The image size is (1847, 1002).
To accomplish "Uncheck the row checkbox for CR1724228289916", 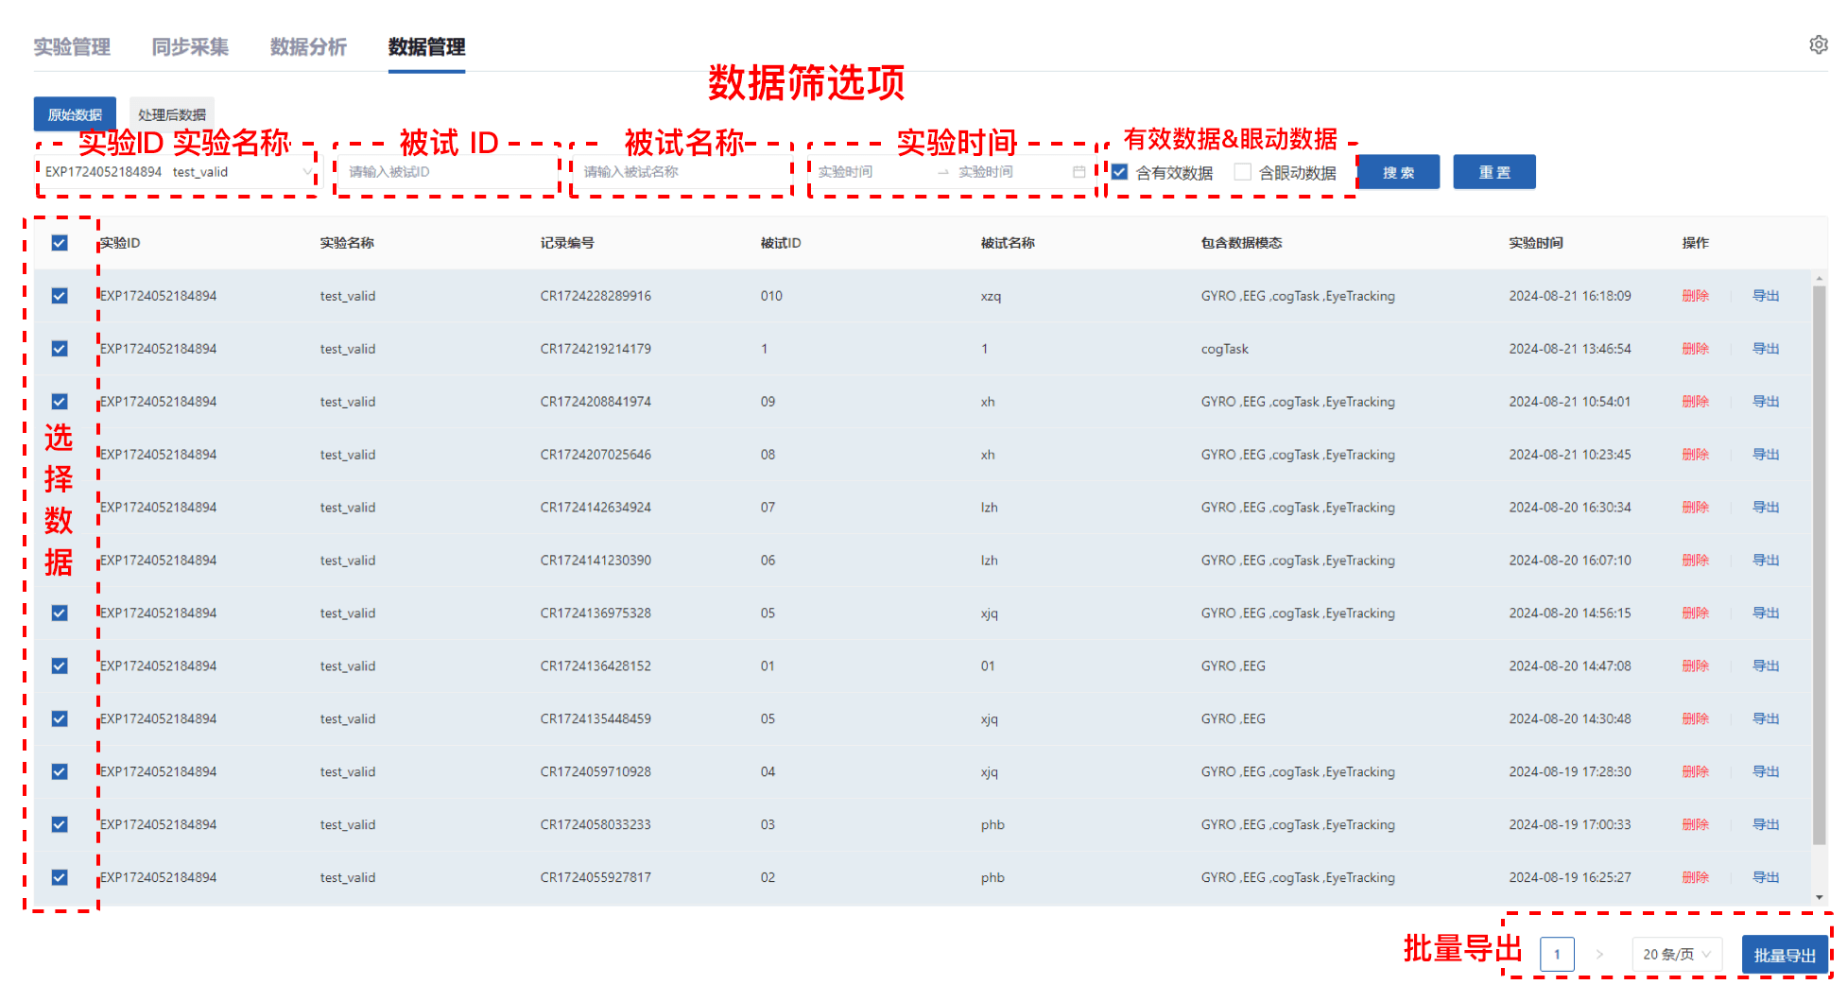I will pos(60,296).
